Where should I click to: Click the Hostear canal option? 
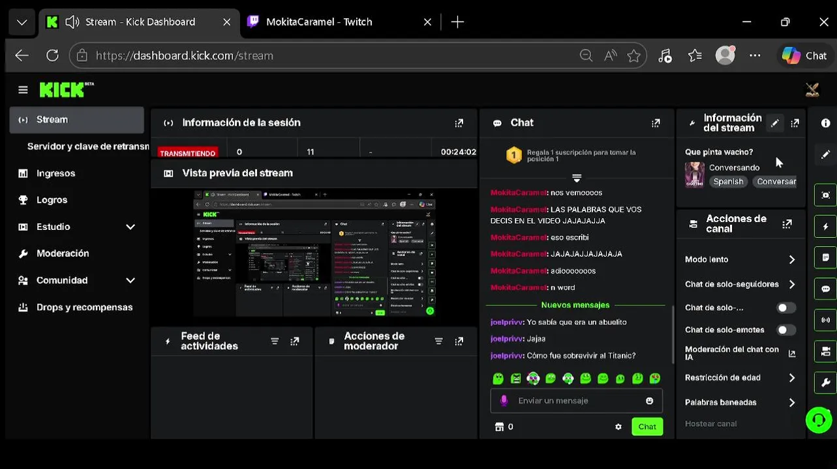[710, 423]
